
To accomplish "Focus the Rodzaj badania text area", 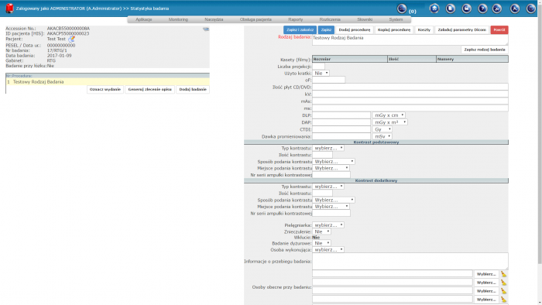I will [410, 39].
